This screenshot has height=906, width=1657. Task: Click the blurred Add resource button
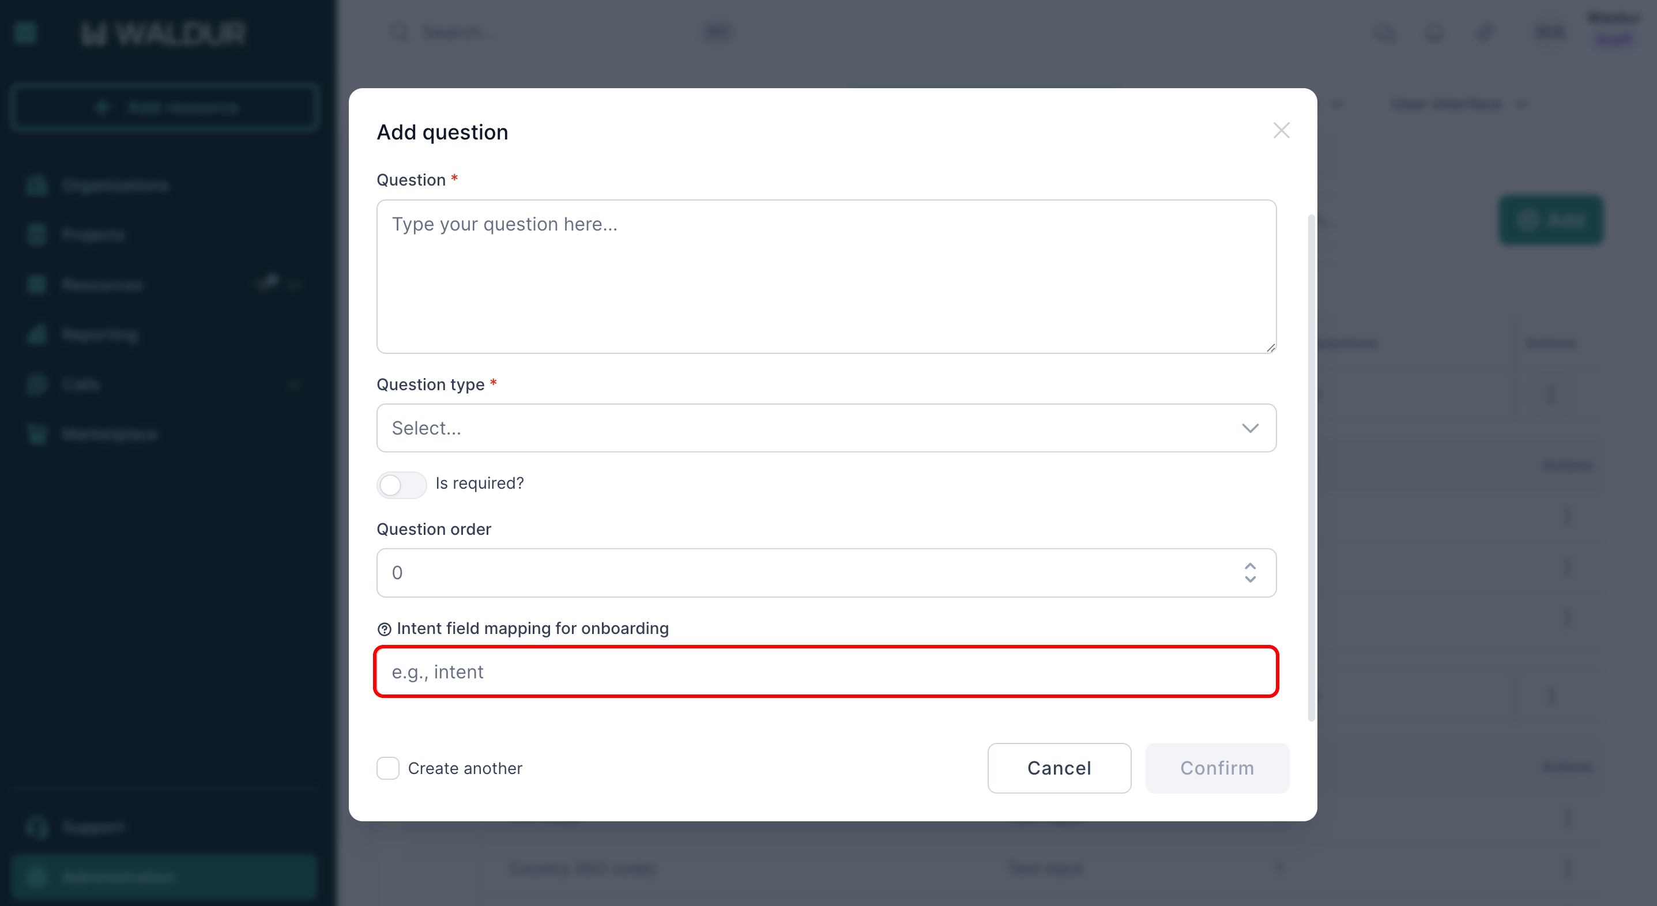(165, 107)
